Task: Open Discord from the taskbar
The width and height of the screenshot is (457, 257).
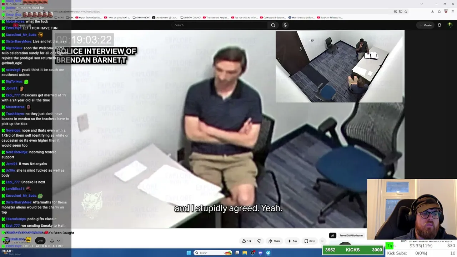Action: pyautogui.click(x=260, y=253)
